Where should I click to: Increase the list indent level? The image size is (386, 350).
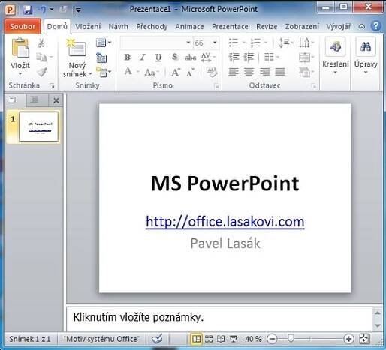point(249,58)
